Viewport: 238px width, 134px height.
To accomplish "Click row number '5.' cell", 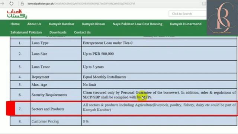I will point(20,85).
